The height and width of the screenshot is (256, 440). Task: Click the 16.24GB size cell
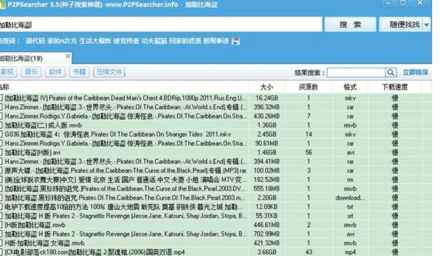(266, 98)
